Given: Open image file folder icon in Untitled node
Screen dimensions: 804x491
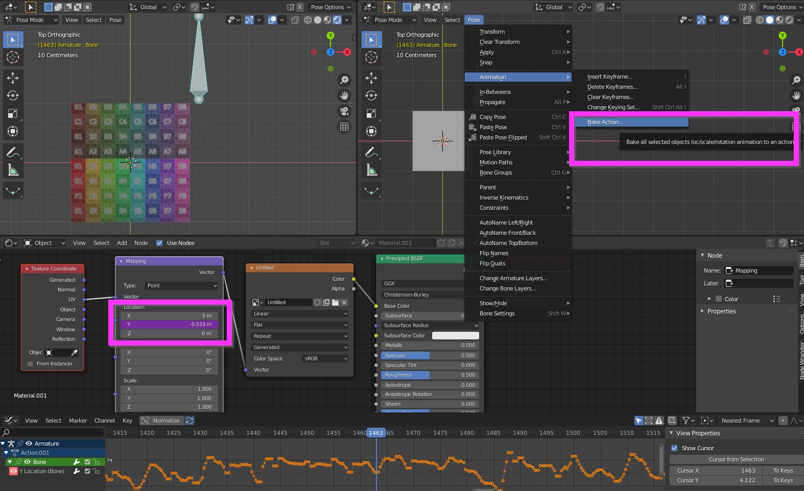Looking at the screenshot, I should tap(335, 302).
